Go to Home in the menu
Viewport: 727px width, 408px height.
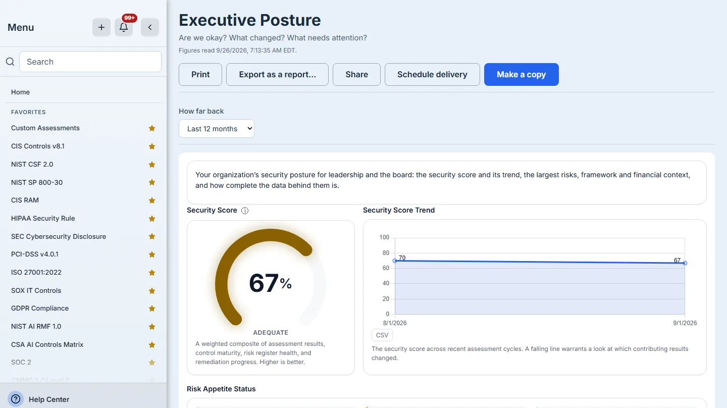pyautogui.click(x=20, y=92)
